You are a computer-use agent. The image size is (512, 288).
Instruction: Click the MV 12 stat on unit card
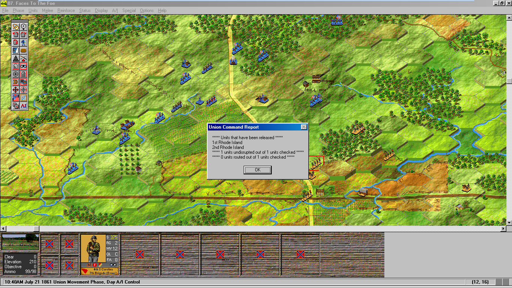click(112, 248)
